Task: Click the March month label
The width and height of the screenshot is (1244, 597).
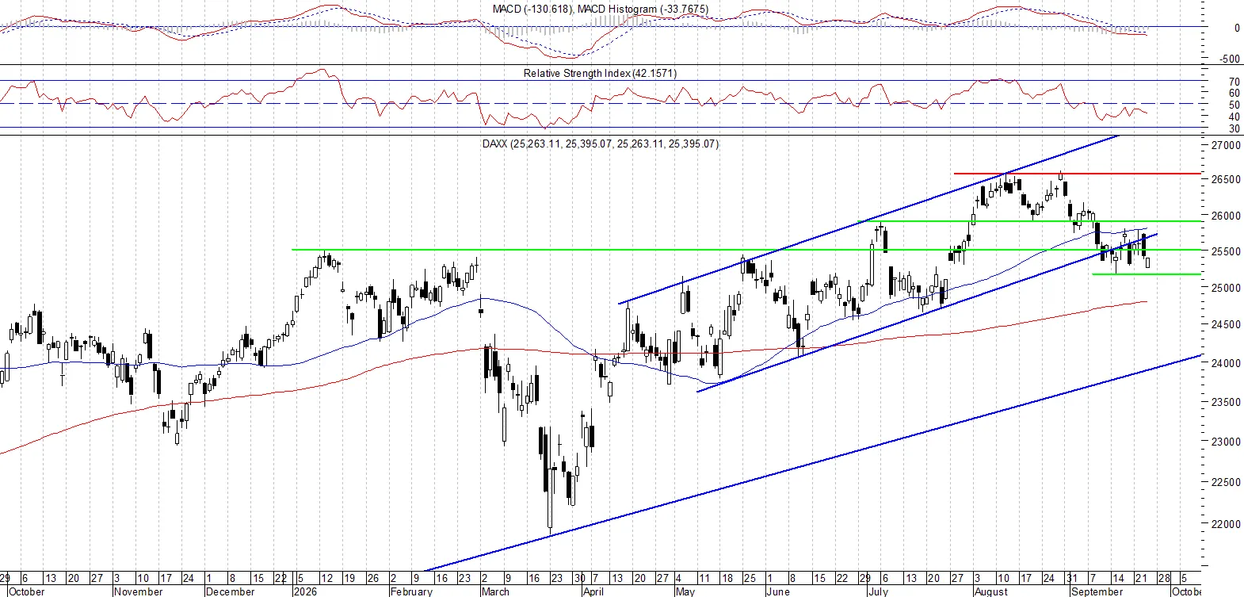Action: click(x=496, y=591)
